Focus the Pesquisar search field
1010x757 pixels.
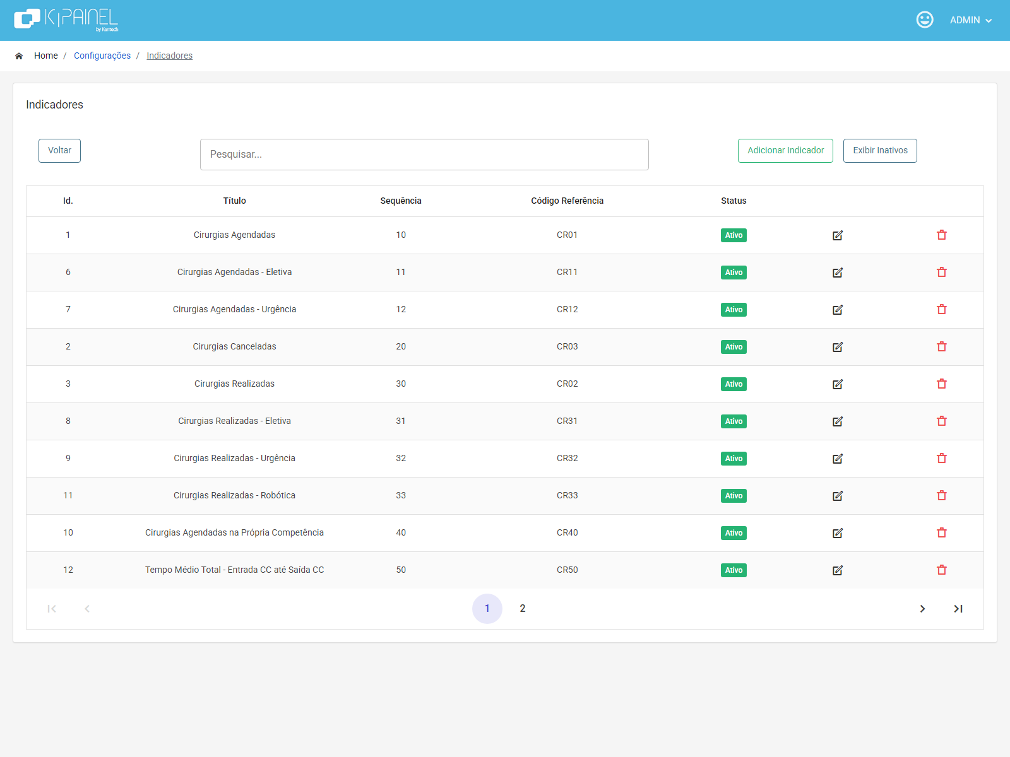click(424, 155)
